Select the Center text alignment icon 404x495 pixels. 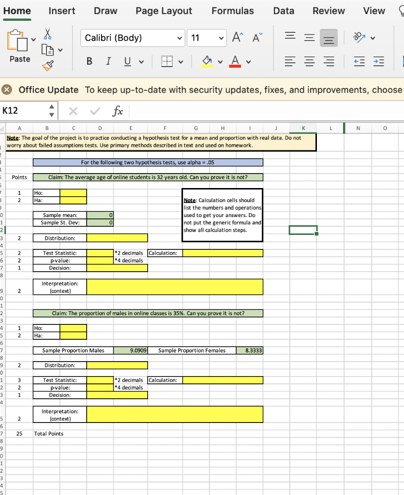[309, 61]
